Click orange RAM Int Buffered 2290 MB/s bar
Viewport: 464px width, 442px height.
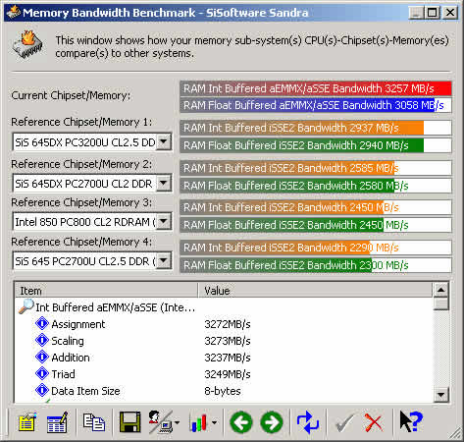click(x=316, y=248)
